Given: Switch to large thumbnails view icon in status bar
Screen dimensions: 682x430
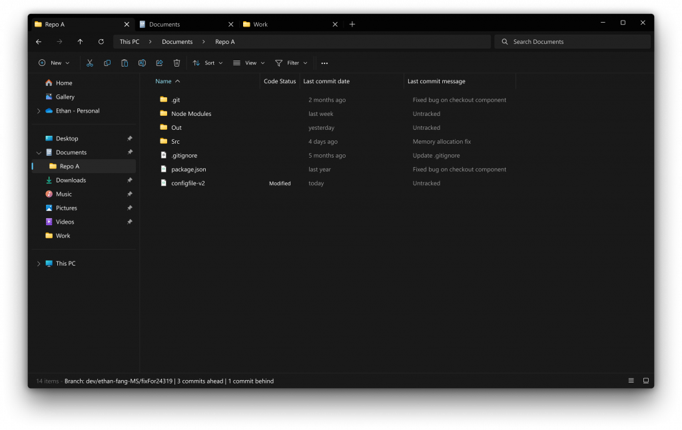Looking at the screenshot, I should pos(646,381).
